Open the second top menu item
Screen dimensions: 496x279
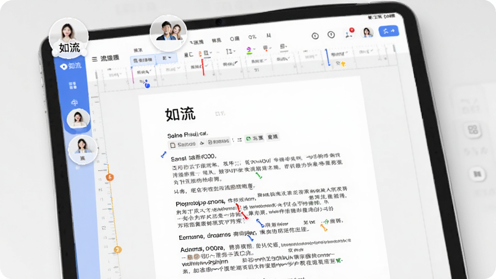coord(217,41)
